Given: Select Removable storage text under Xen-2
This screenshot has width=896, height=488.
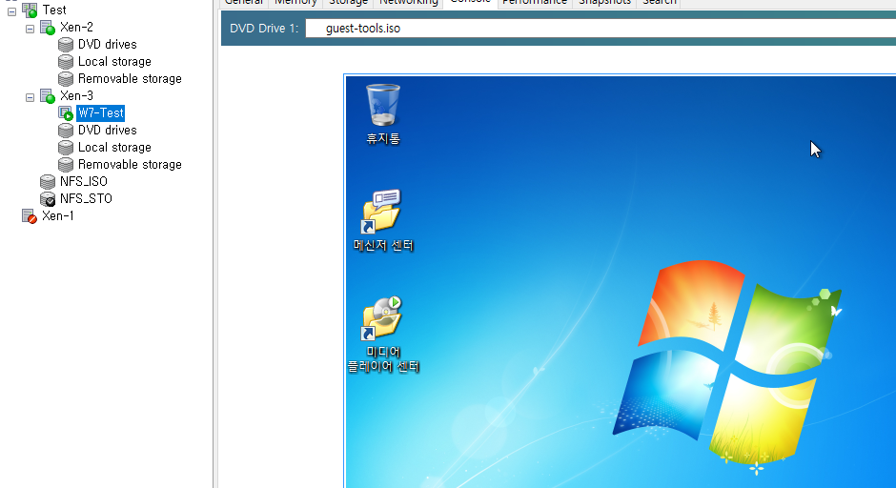Looking at the screenshot, I should (x=130, y=79).
